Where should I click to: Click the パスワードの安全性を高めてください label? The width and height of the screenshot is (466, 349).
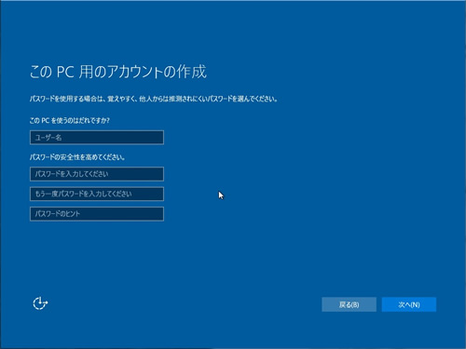click(x=77, y=157)
